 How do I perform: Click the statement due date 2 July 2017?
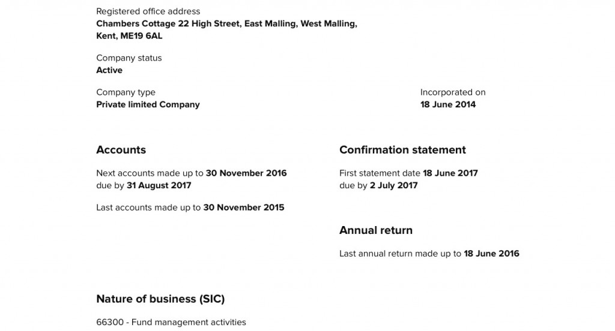pyautogui.click(x=394, y=185)
